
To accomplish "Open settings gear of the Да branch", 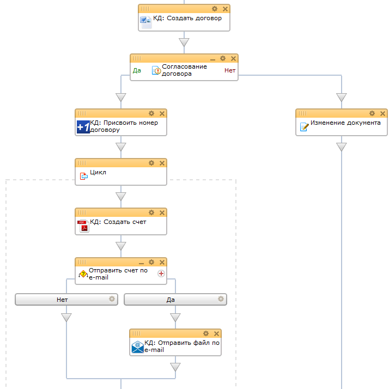I will pos(221,299).
